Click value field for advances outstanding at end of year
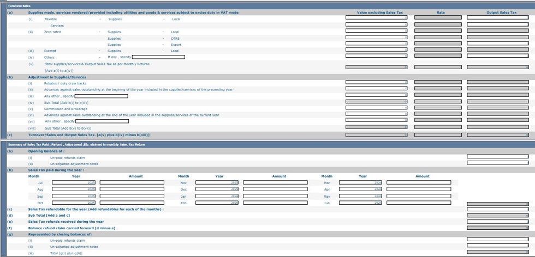The height and width of the screenshot is (257, 535). [376, 114]
